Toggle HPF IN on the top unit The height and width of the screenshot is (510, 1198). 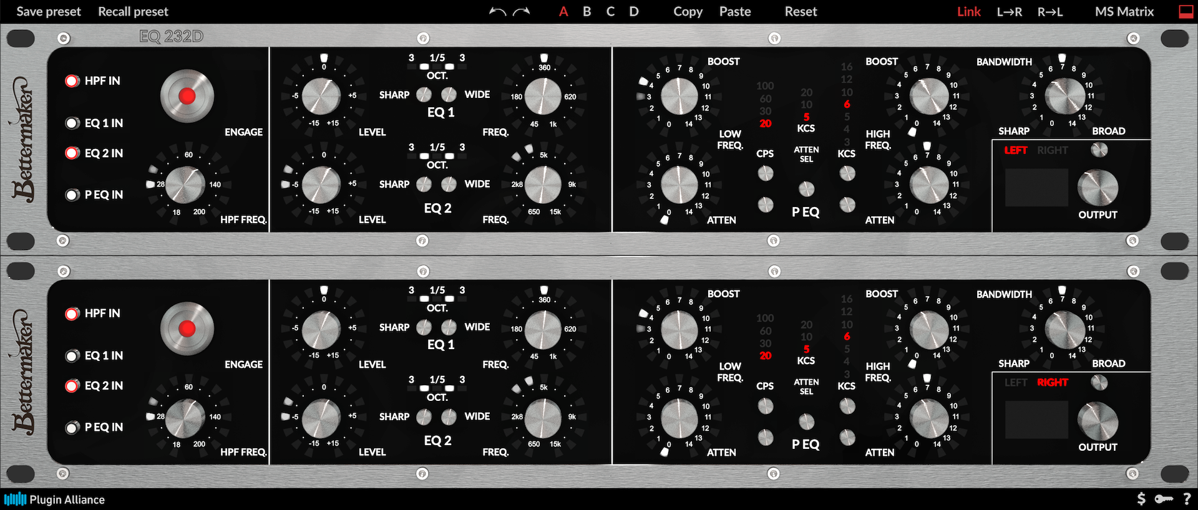tap(72, 81)
